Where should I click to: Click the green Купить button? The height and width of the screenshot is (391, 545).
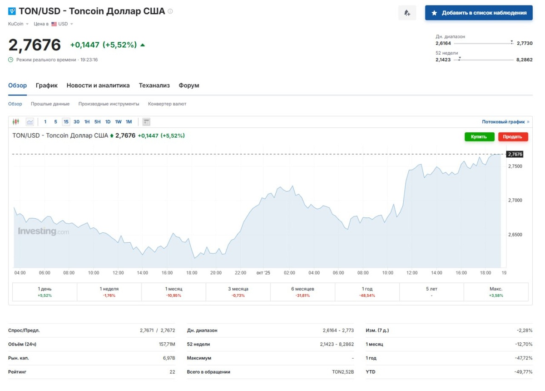point(479,136)
